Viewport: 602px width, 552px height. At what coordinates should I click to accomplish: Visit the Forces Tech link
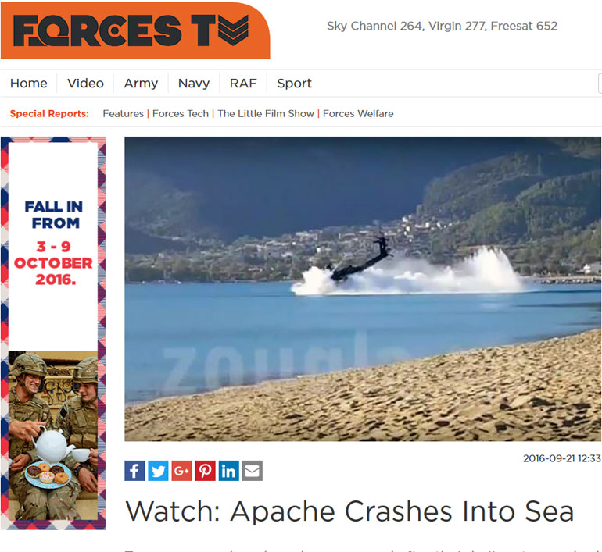click(x=181, y=113)
